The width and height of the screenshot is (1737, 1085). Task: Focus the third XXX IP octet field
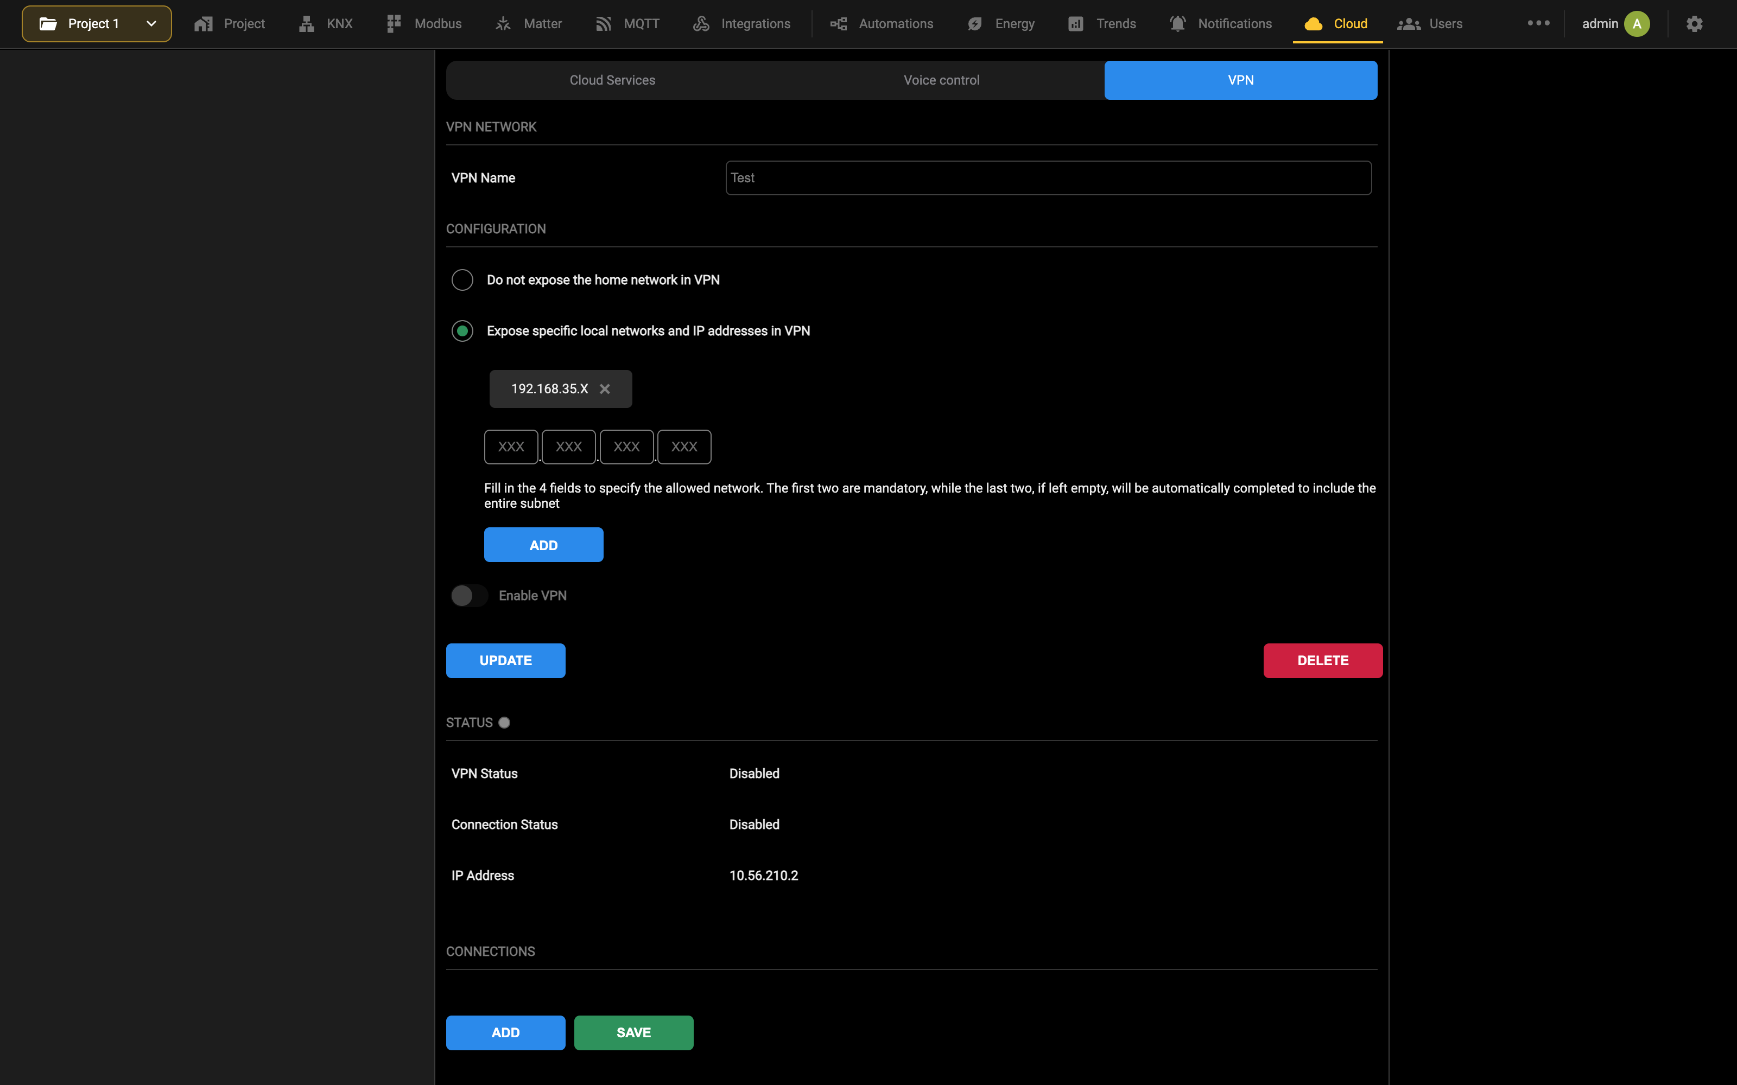626,447
